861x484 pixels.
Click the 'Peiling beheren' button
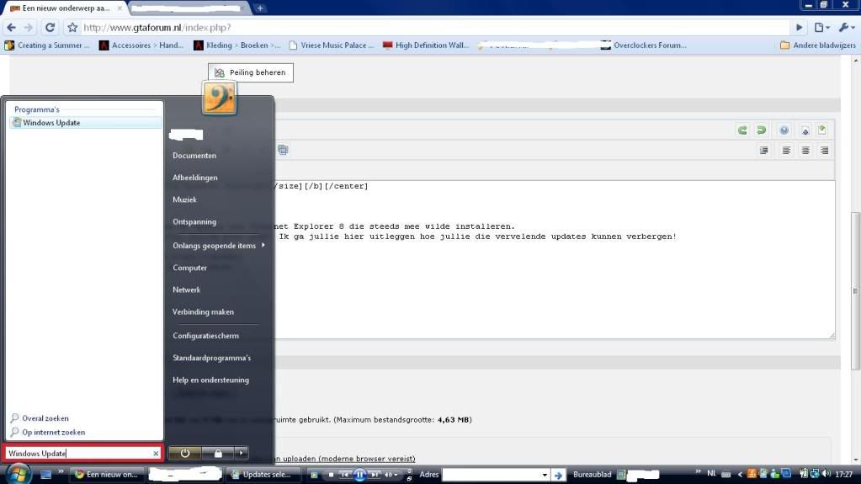pos(251,72)
